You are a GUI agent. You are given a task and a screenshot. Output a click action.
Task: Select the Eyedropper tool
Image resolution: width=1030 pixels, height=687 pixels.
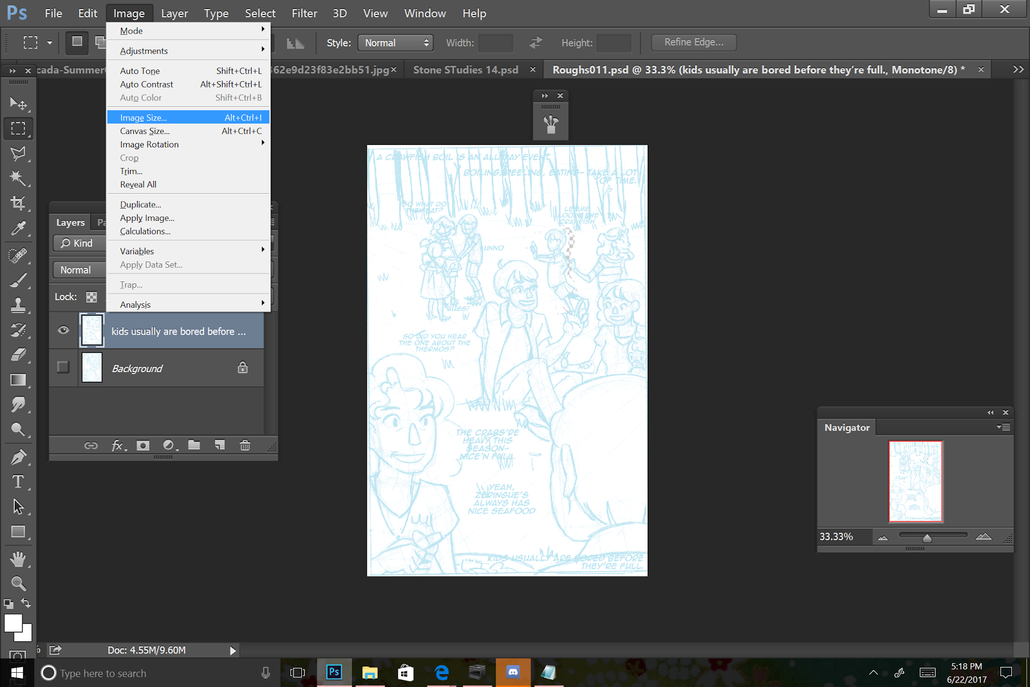18,228
